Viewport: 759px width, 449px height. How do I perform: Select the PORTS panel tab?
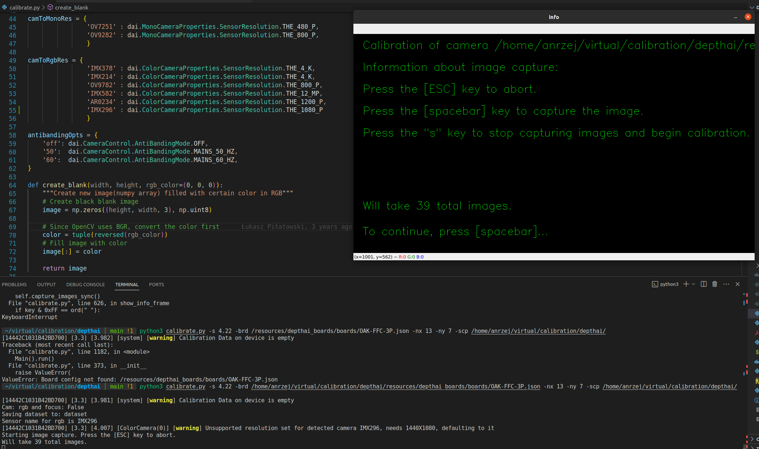pos(156,284)
